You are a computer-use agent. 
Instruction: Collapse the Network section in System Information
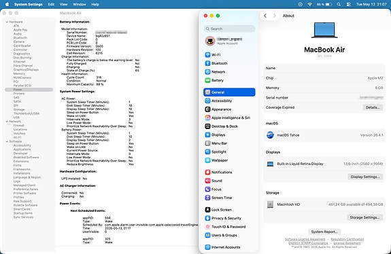[7, 122]
